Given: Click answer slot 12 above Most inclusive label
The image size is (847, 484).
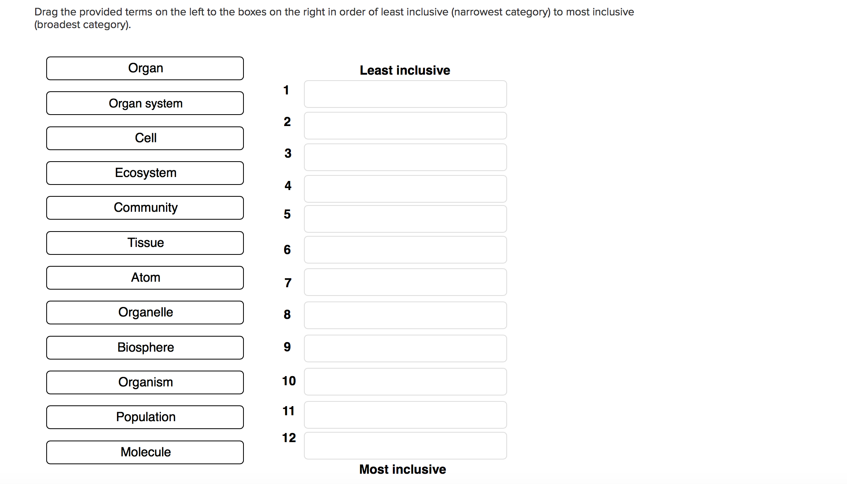Looking at the screenshot, I should pyautogui.click(x=405, y=446).
